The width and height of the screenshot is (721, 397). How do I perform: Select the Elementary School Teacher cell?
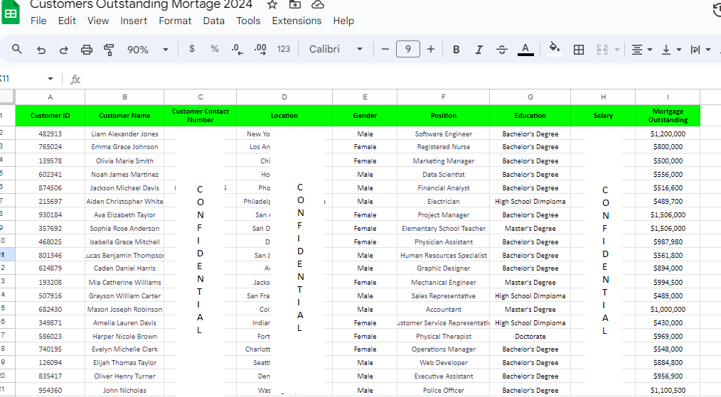443,229
